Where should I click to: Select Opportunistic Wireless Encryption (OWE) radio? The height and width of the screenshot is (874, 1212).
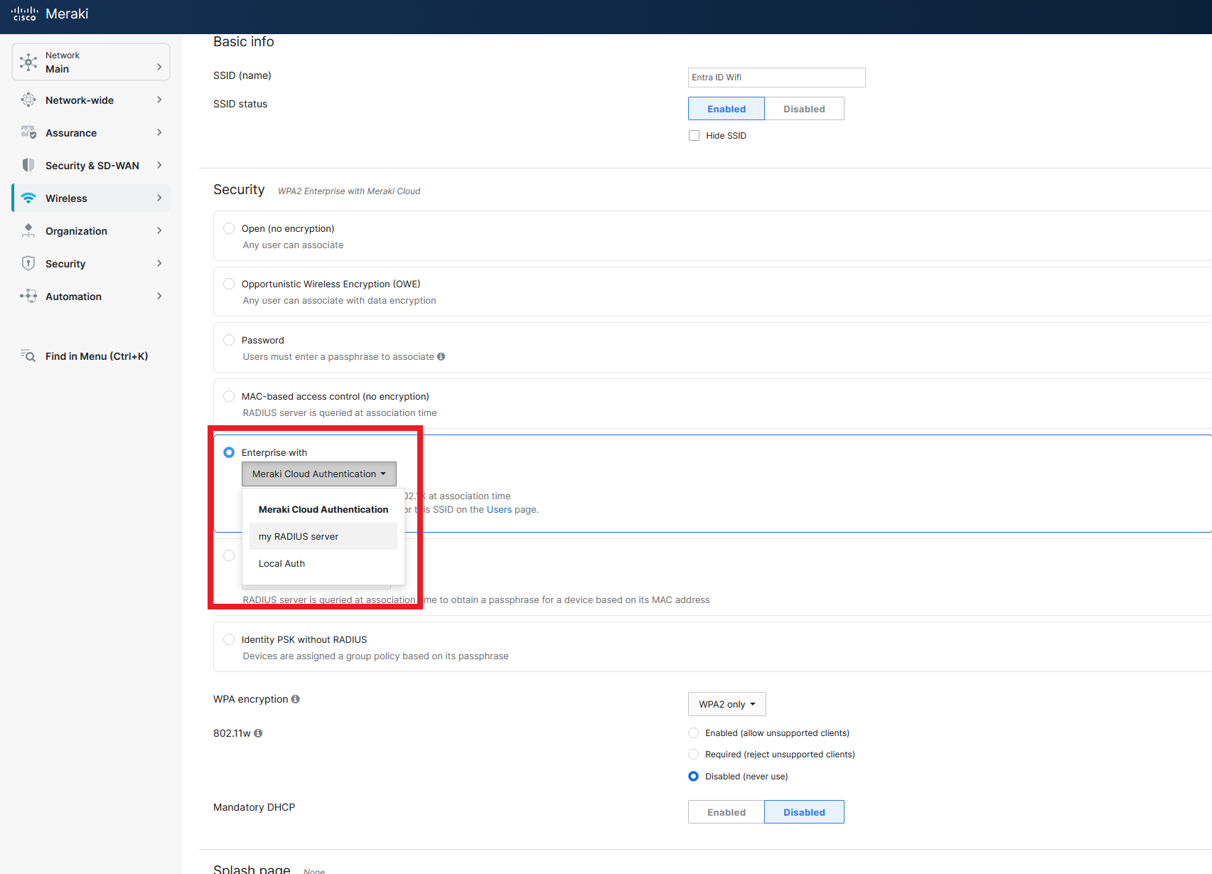tap(229, 284)
